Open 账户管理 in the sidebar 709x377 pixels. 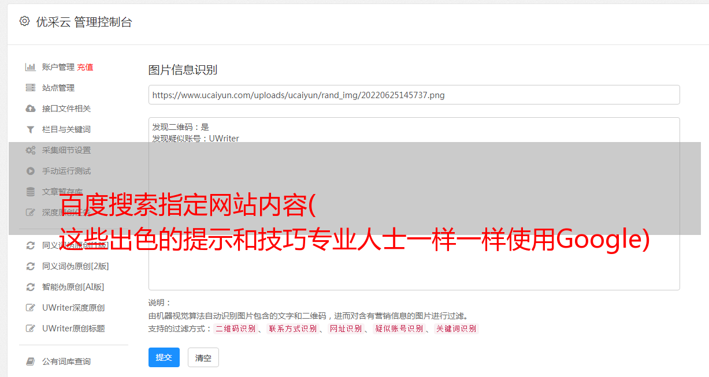(x=58, y=67)
